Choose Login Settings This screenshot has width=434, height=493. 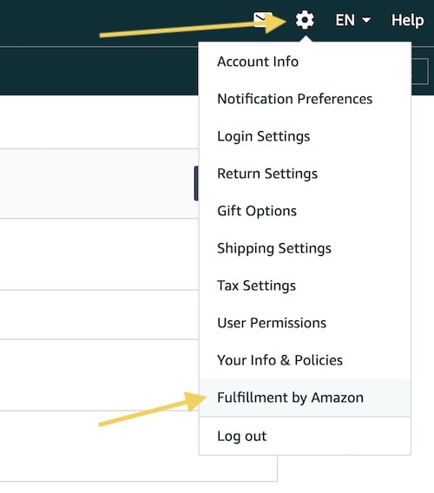tap(264, 136)
